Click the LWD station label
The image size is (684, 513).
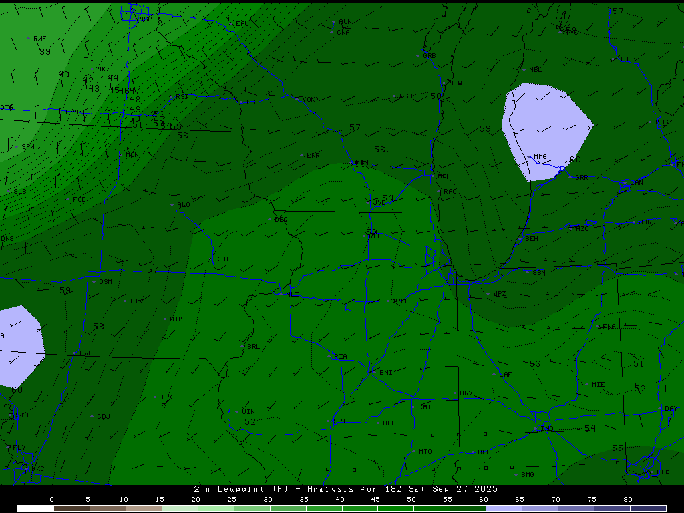pos(86,353)
